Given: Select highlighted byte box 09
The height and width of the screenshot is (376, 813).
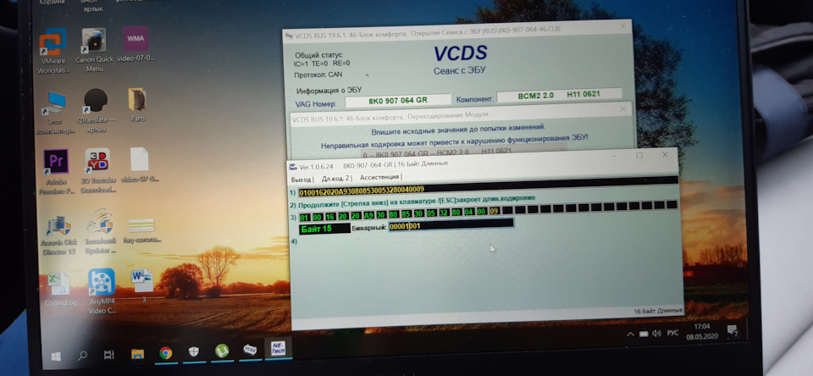Looking at the screenshot, I should pos(494,211).
